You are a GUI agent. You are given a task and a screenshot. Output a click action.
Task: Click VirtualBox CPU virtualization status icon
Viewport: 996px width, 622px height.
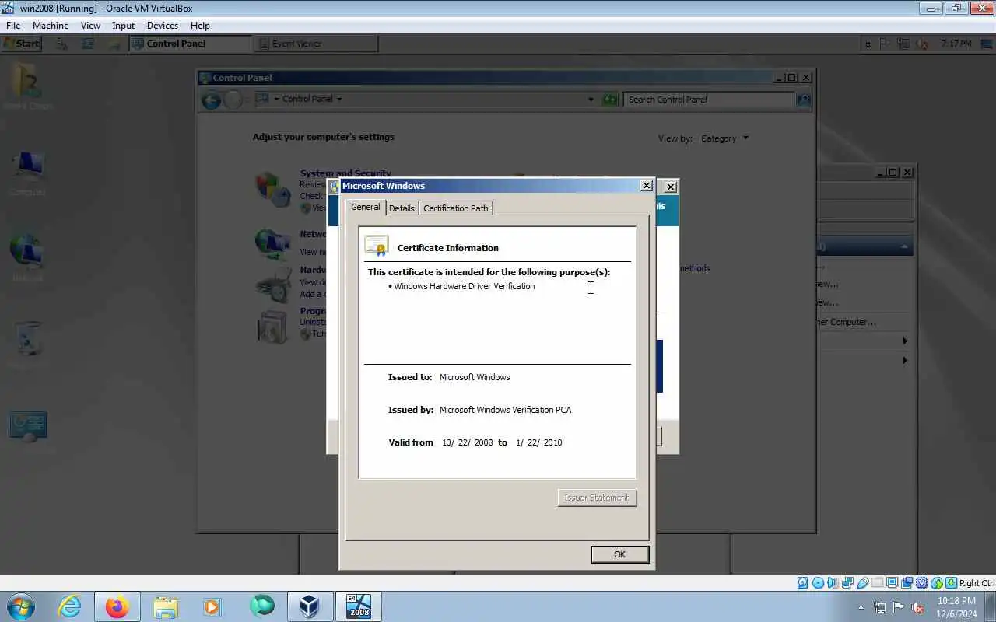click(x=922, y=583)
